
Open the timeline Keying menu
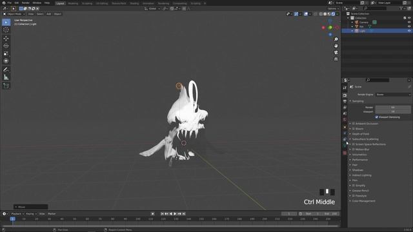click(31, 214)
